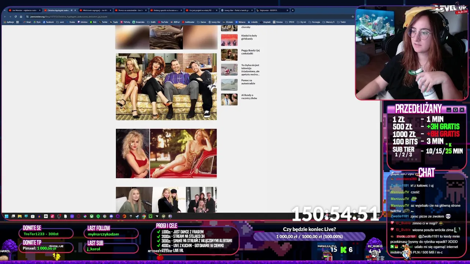Open the Windows Start menu
The width and height of the screenshot is (470, 264).
[x=7, y=216]
